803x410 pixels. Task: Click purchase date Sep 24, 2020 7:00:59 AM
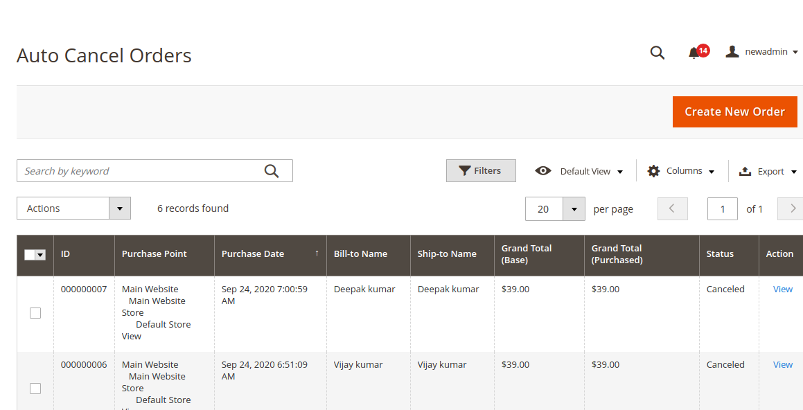264,295
